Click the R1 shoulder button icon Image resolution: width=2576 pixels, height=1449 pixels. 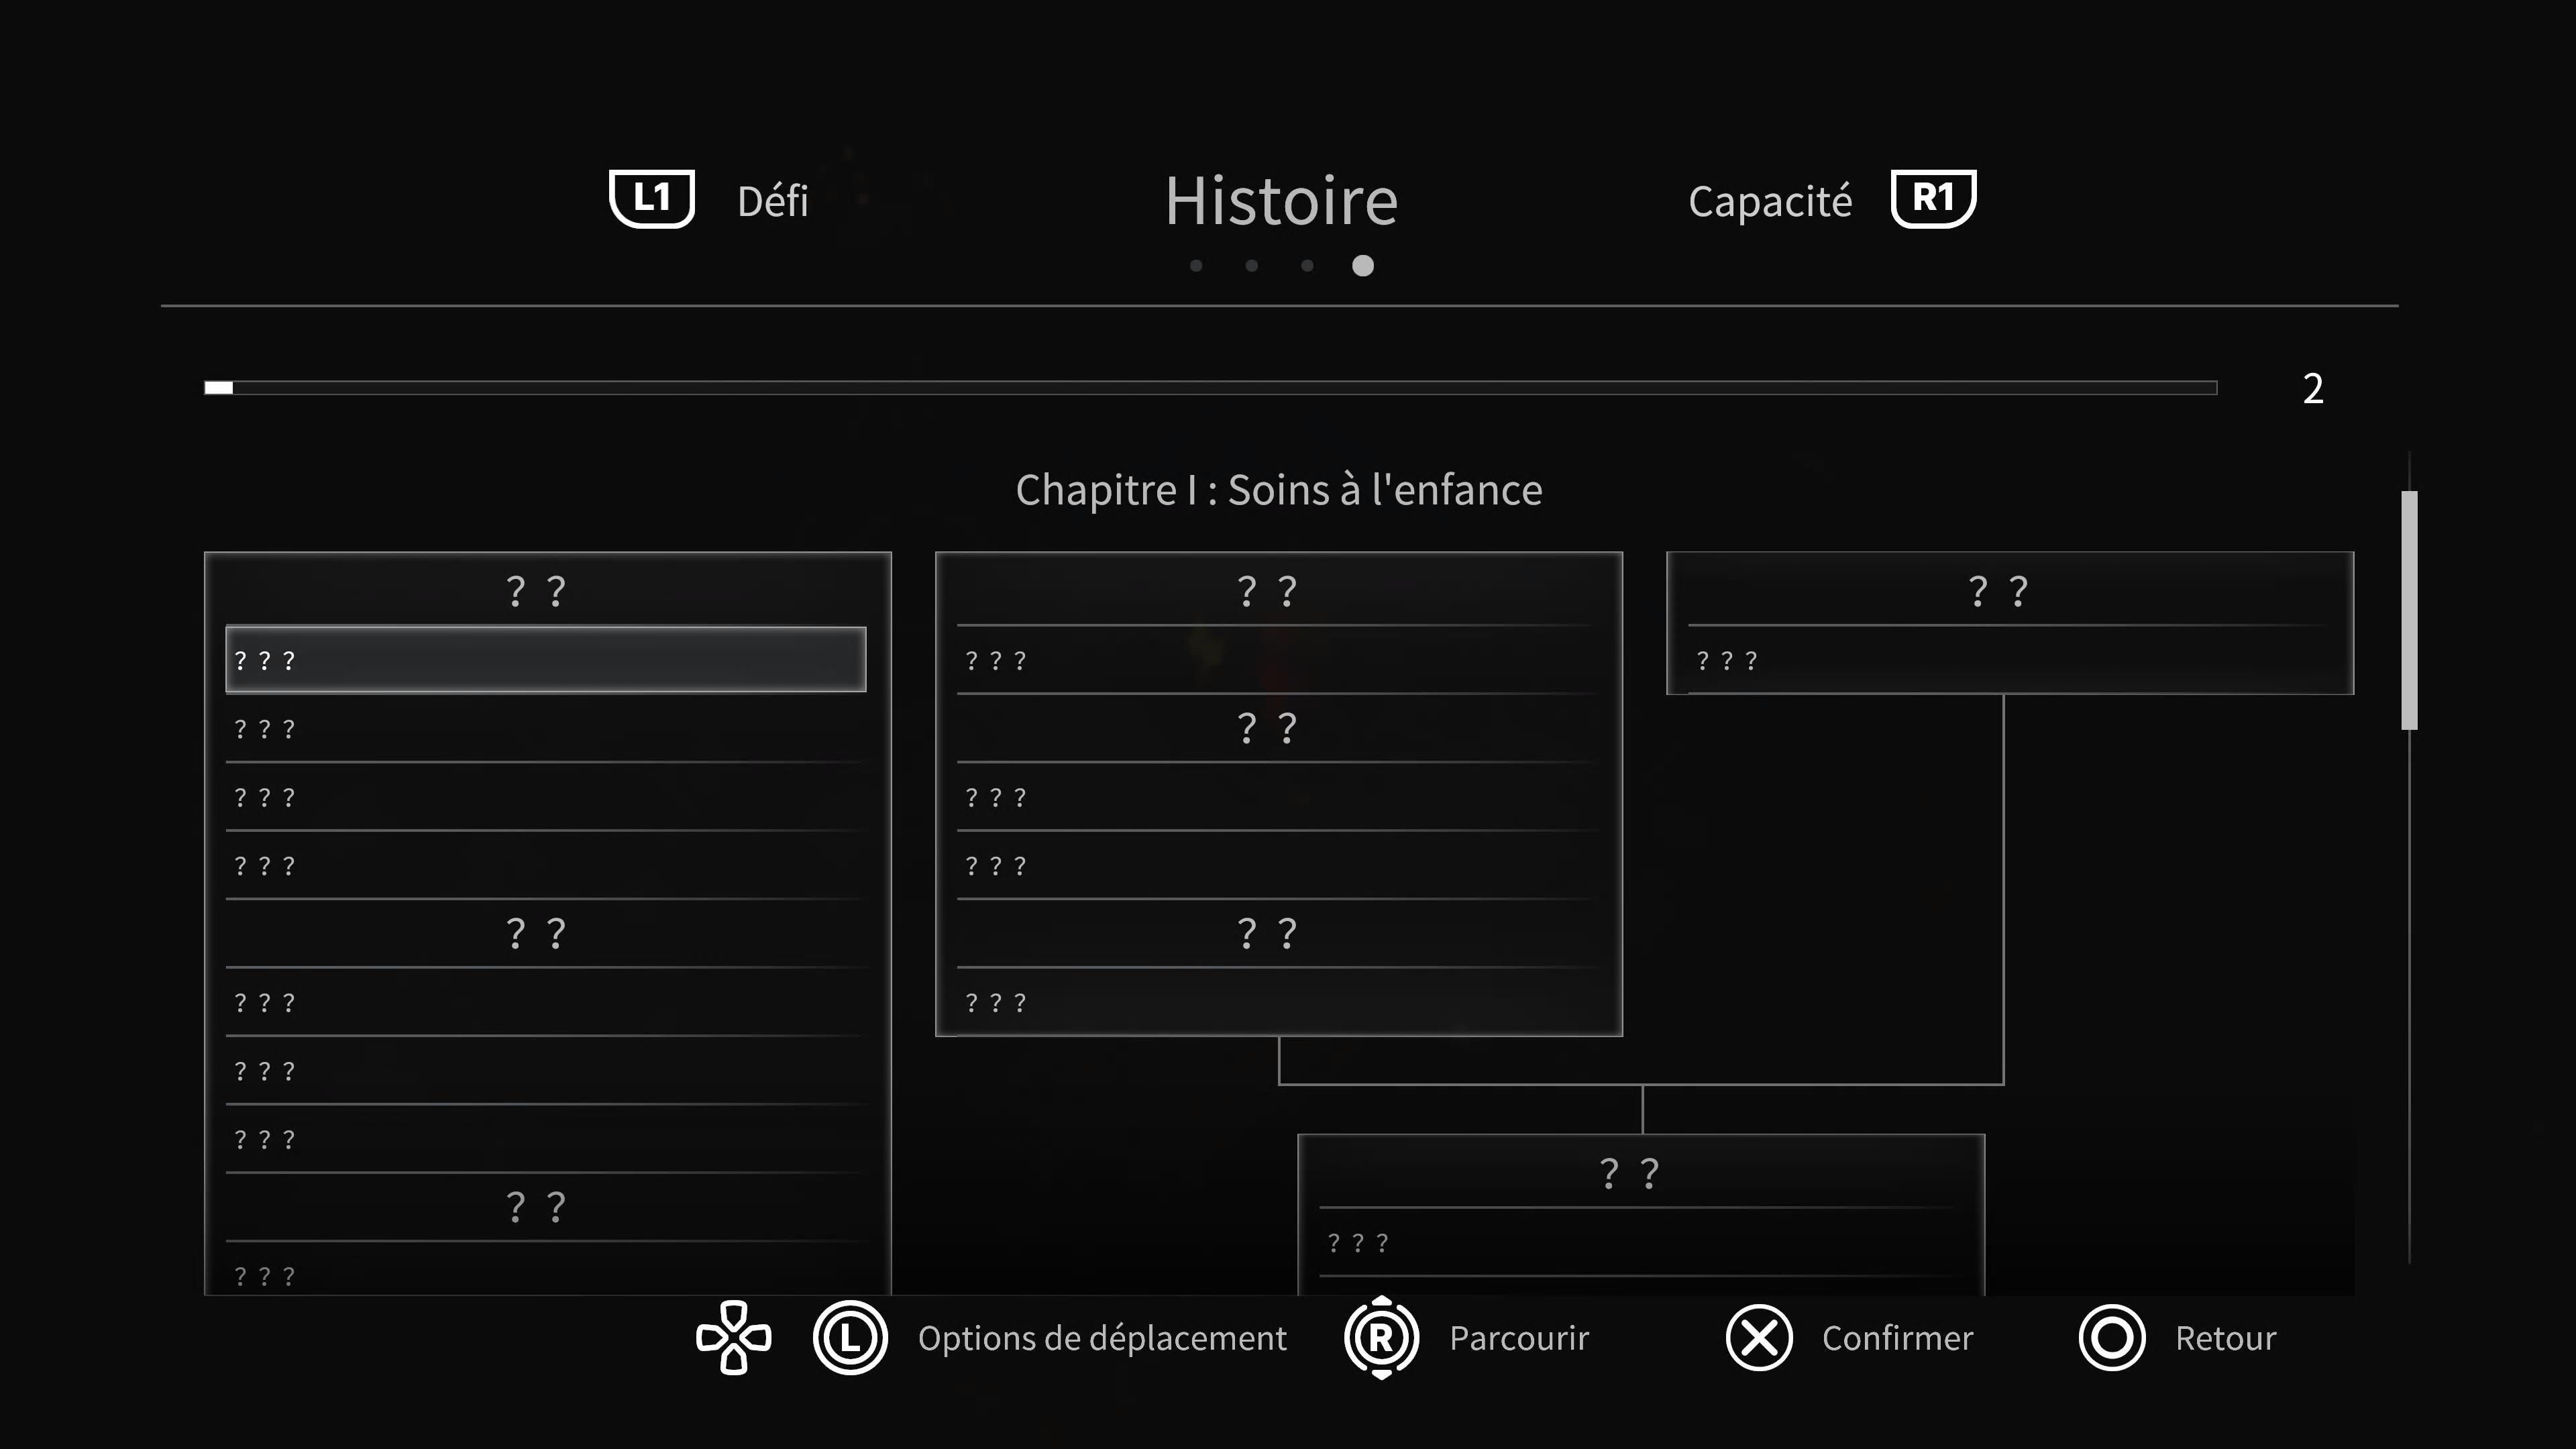pyautogui.click(x=1932, y=198)
